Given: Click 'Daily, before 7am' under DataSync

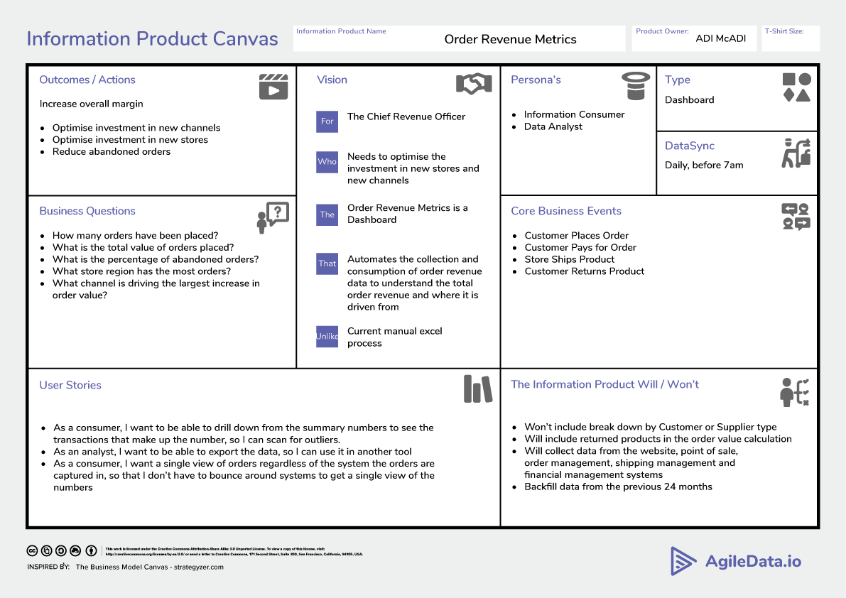Looking at the screenshot, I should [x=704, y=165].
